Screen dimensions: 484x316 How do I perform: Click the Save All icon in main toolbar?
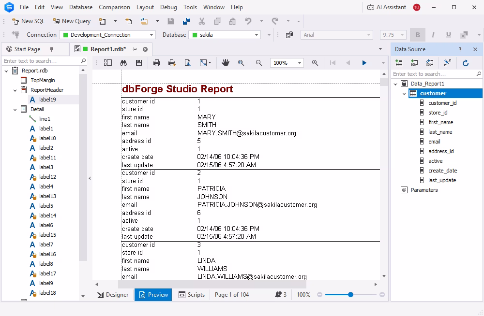(186, 21)
